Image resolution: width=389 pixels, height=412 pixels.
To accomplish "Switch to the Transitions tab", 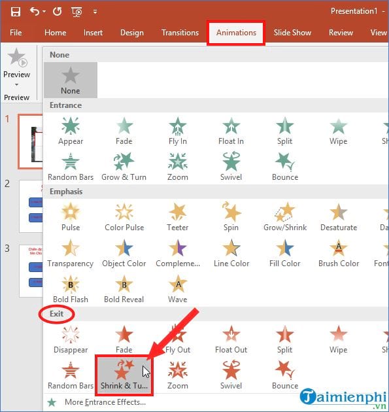I will click(x=180, y=33).
